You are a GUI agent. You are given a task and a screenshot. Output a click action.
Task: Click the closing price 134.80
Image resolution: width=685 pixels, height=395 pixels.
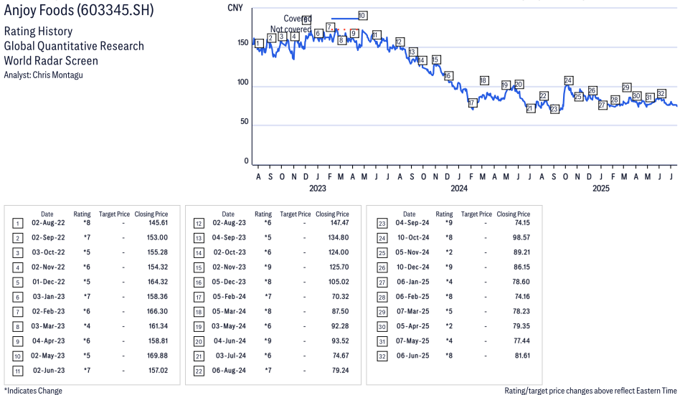coord(339,237)
